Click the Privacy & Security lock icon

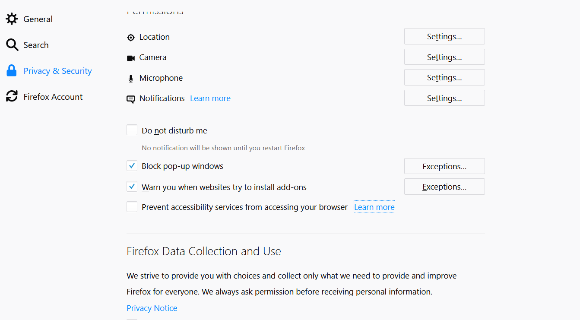(x=12, y=71)
